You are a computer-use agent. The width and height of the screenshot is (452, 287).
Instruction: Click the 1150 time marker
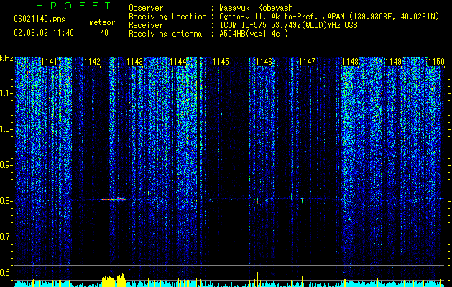coord(436,62)
